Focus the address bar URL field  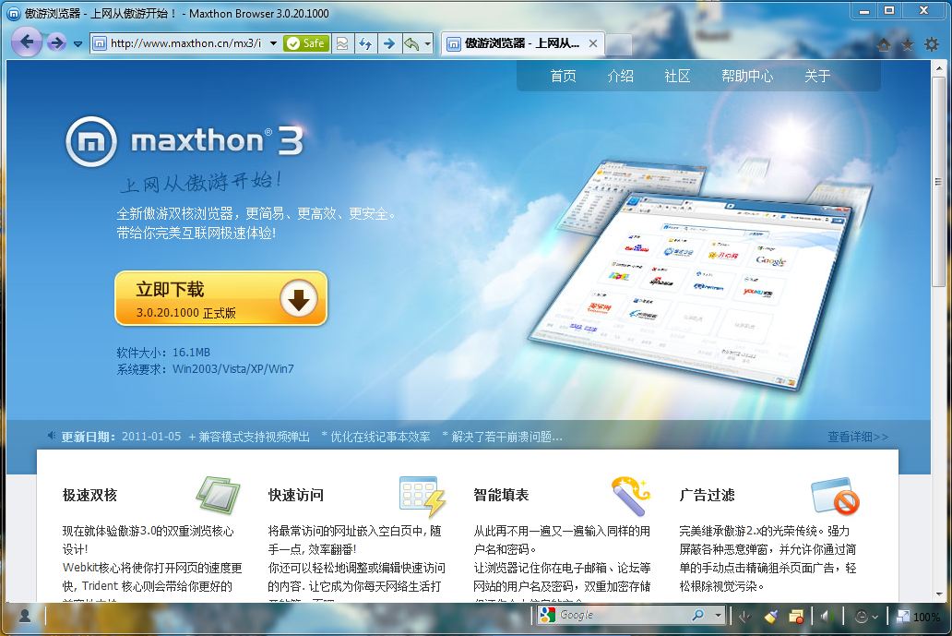[185, 43]
